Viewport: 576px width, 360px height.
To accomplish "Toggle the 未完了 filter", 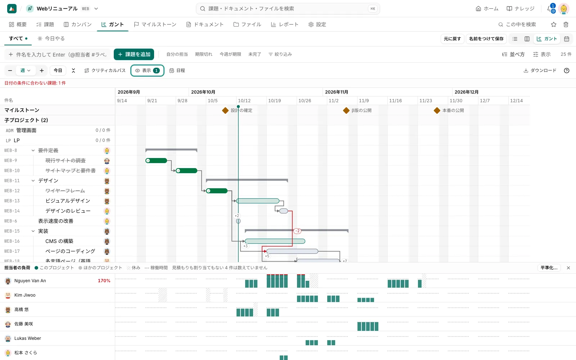I will 255,54.
